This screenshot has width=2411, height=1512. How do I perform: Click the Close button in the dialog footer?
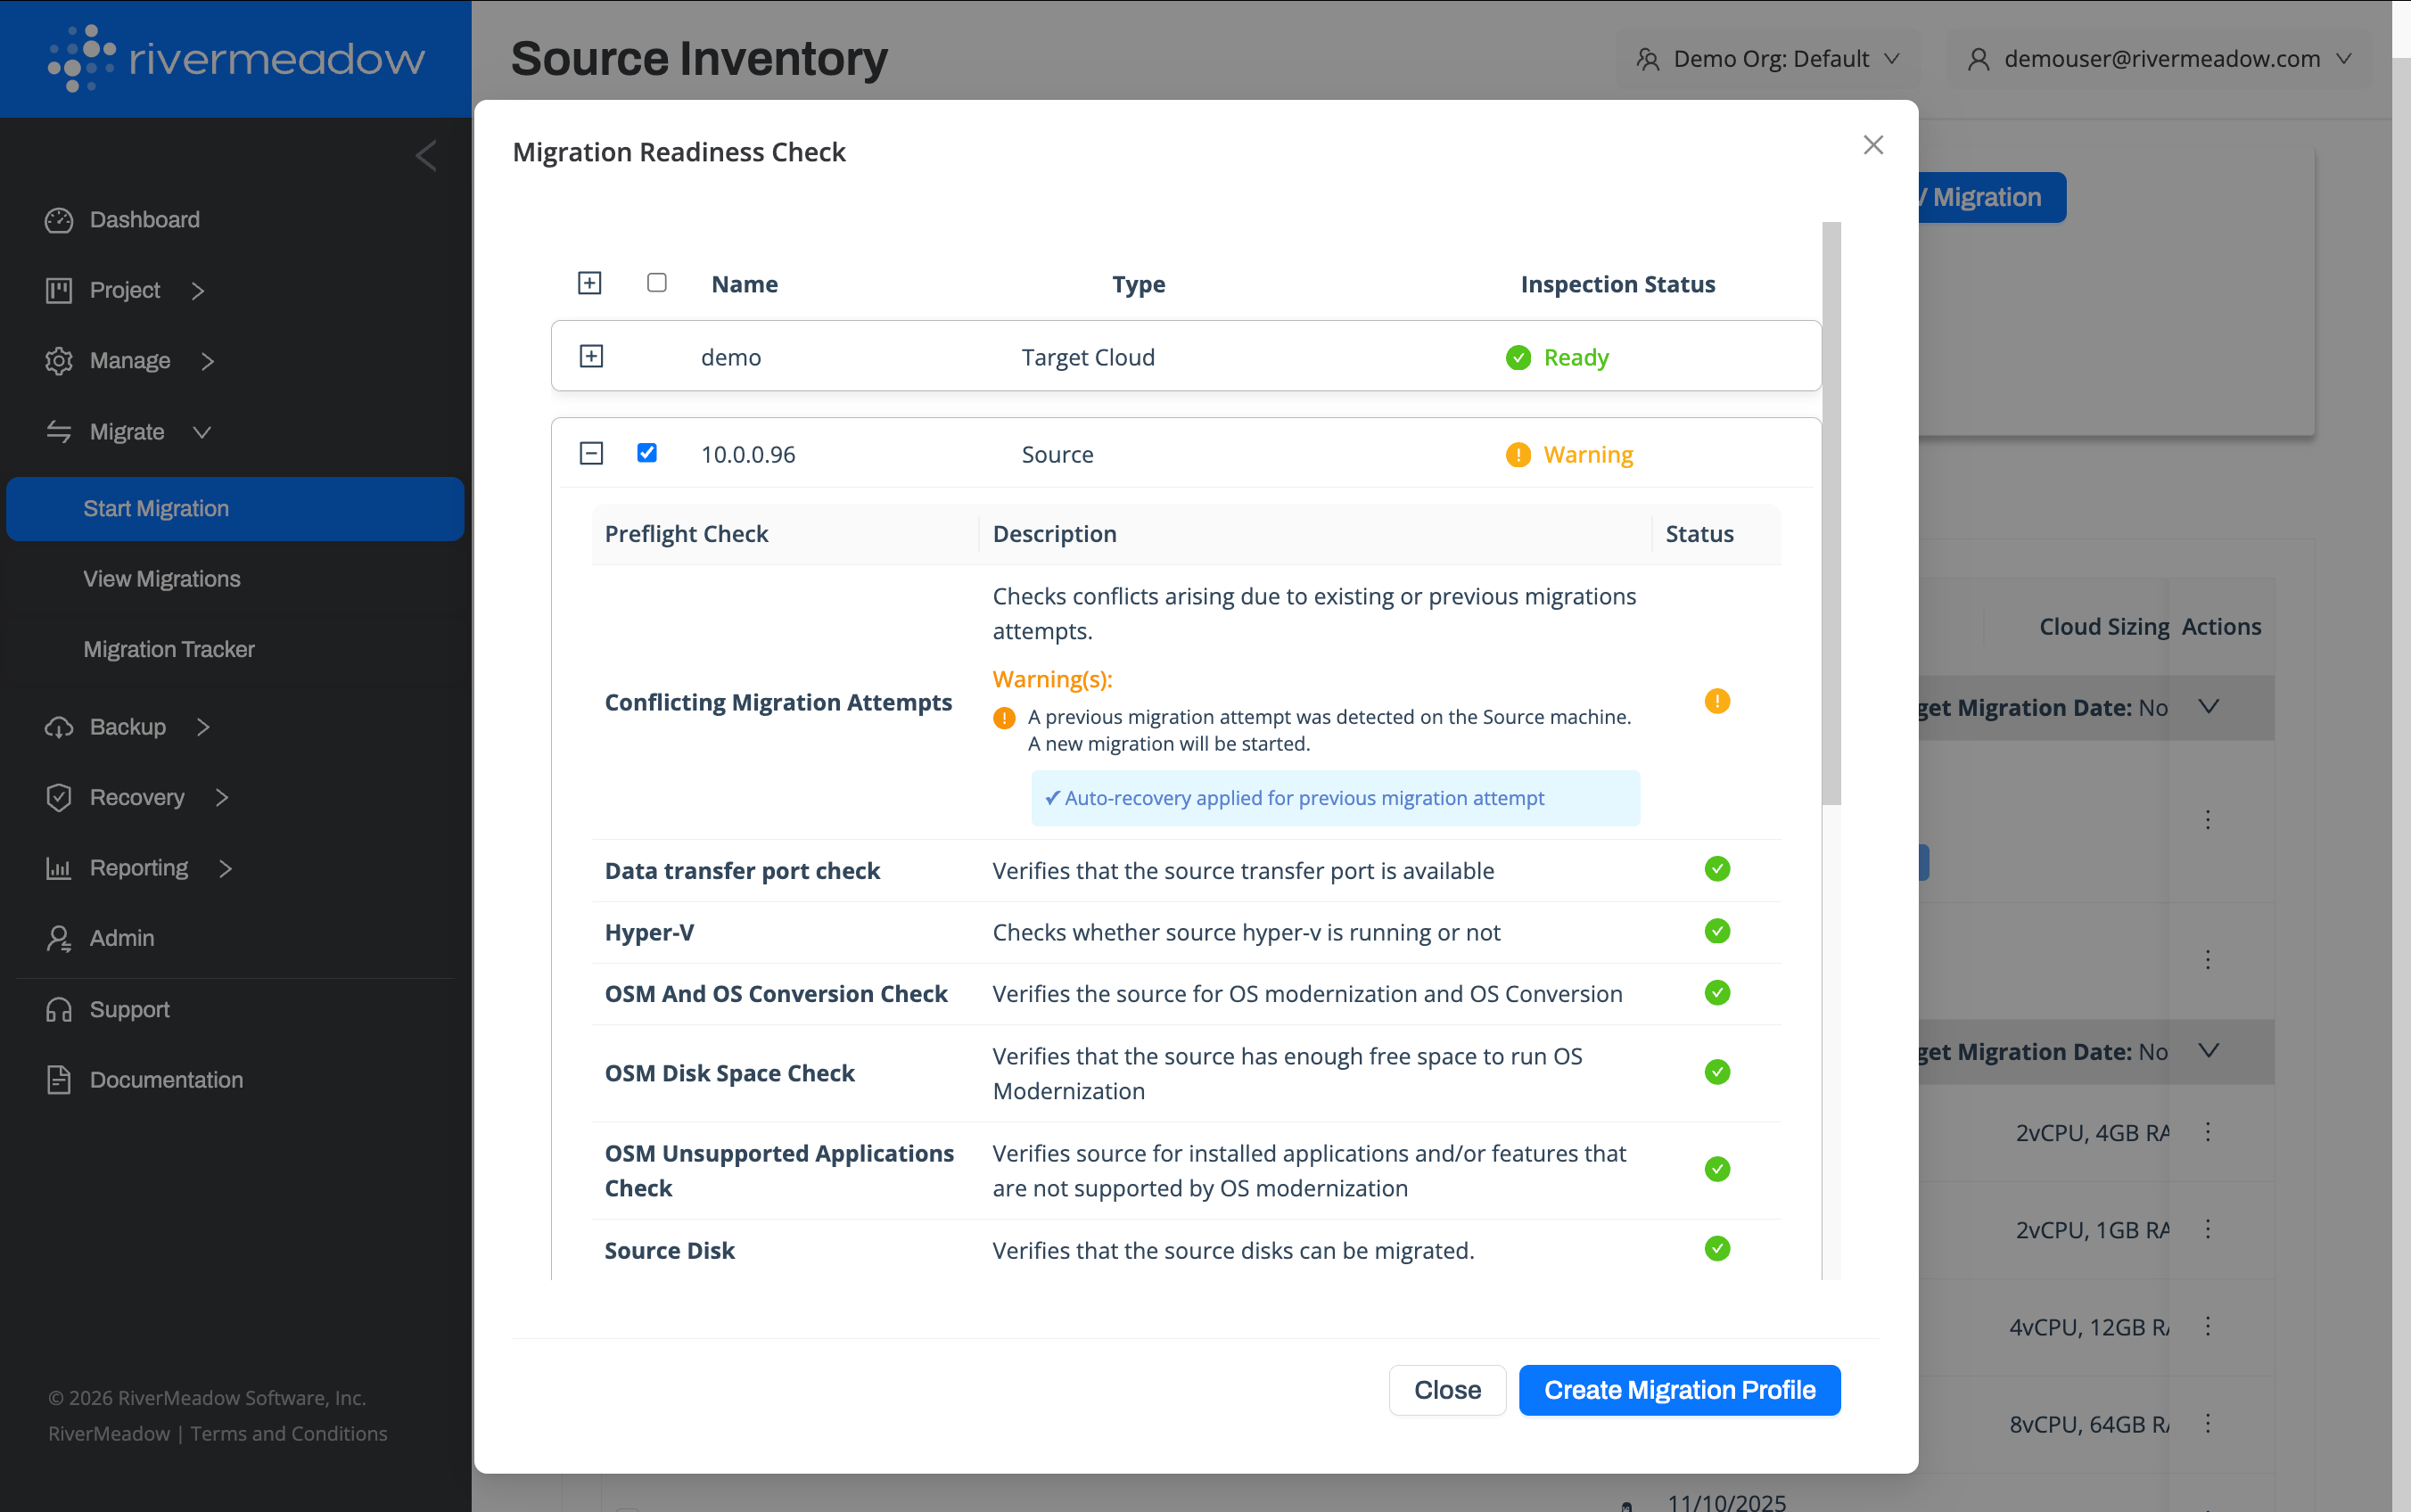(1447, 1390)
